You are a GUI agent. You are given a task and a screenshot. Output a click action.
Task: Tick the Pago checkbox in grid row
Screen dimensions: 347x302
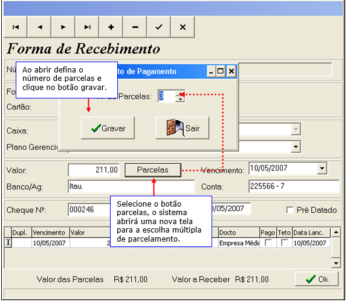coord(268,243)
